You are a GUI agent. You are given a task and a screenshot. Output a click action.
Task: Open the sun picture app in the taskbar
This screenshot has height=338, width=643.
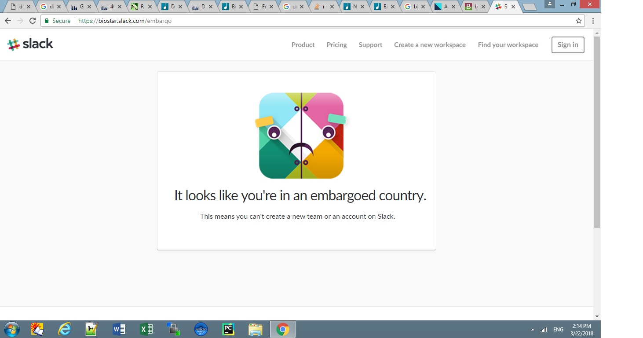(37, 329)
